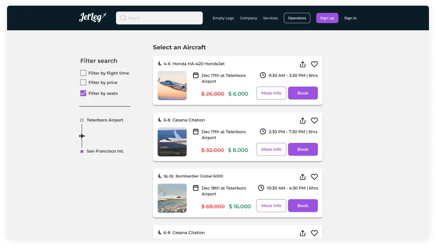Check the Filter by price box
The image size is (436, 247).
[x=83, y=82]
